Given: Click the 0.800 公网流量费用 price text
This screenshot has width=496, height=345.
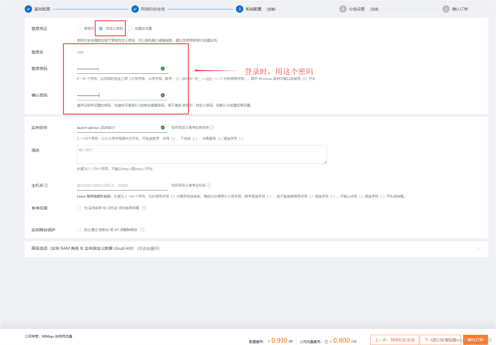Looking at the screenshot, I should coord(341,340).
